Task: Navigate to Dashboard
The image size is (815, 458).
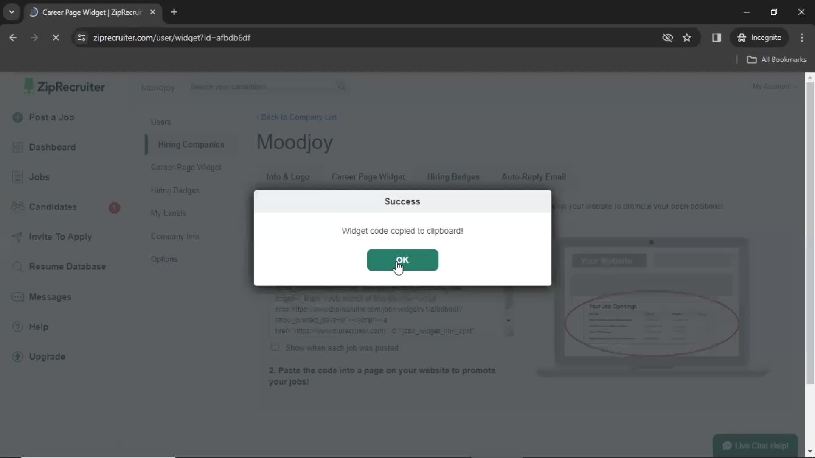Action: [x=52, y=147]
